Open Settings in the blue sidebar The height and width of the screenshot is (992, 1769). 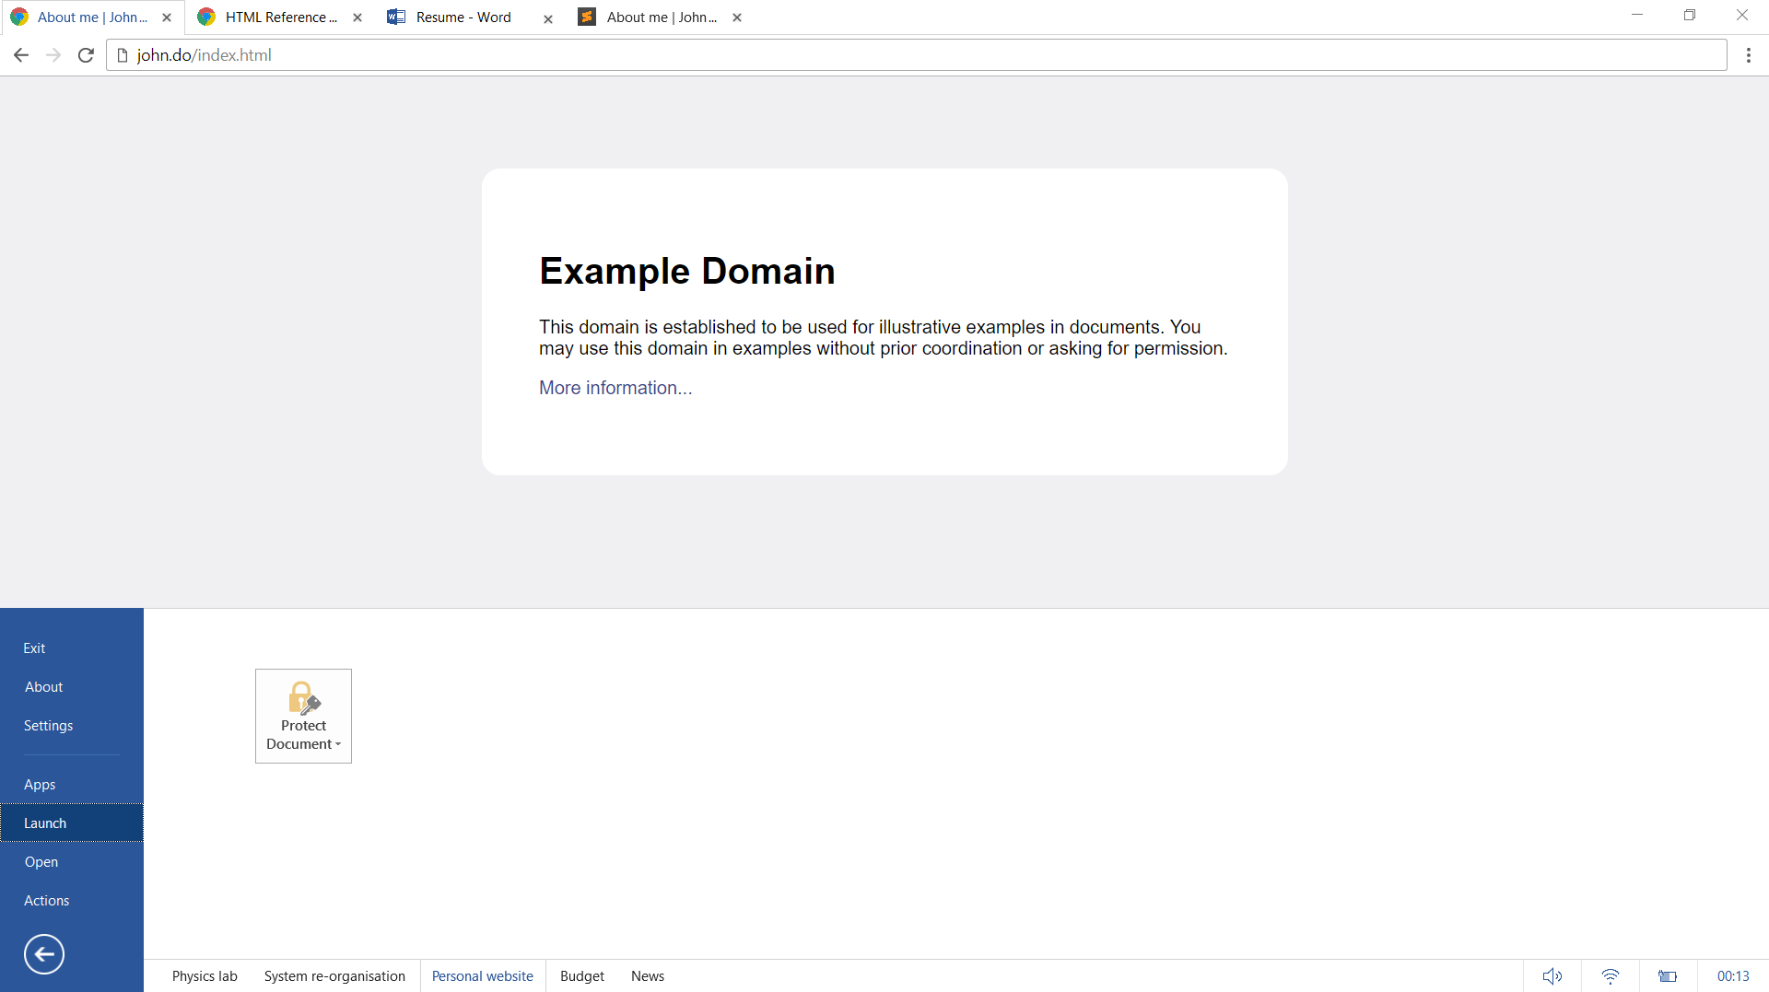pyautogui.click(x=72, y=726)
